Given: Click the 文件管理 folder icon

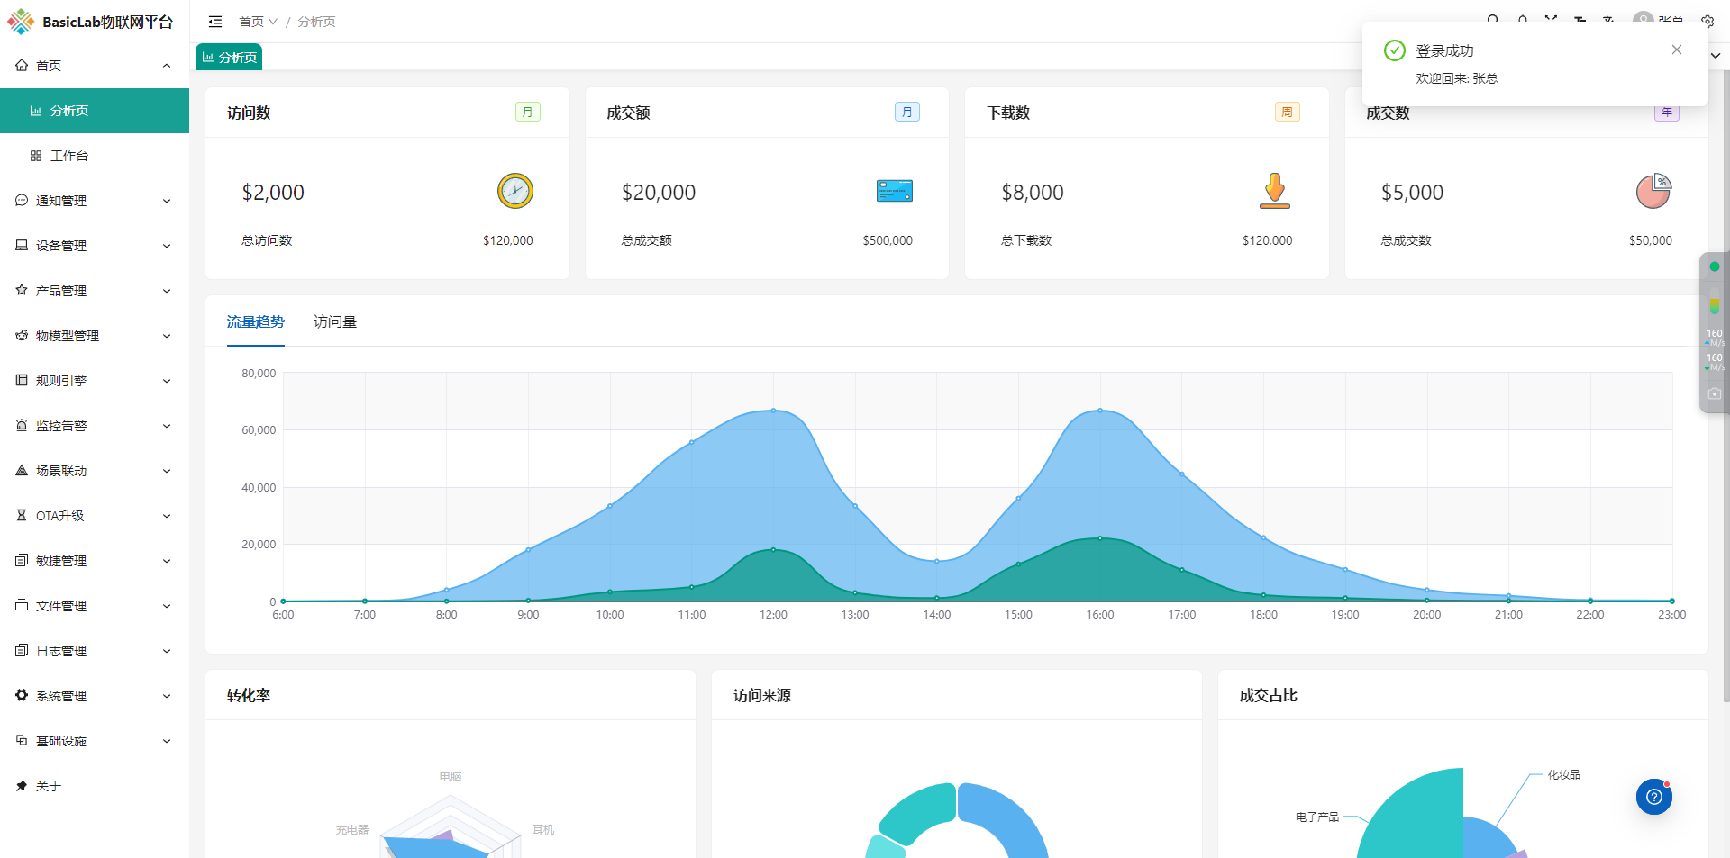Looking at the screenshot, I should (x=22, y=605).
